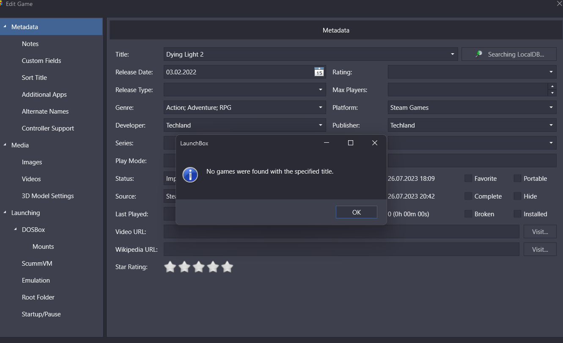Image resolution: width=563 pixels, height=343 pixels.
Task: Select Alternate Names in sidebar
Action: coord(45,111)
